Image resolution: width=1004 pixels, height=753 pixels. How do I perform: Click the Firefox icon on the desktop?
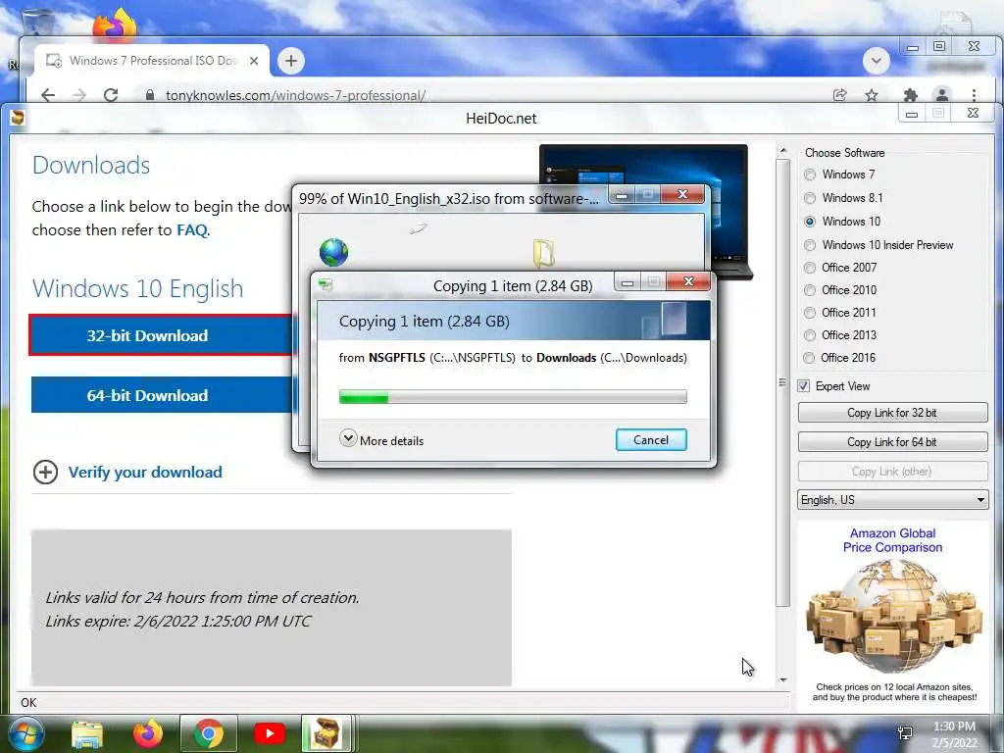click(x=116, y=25)
